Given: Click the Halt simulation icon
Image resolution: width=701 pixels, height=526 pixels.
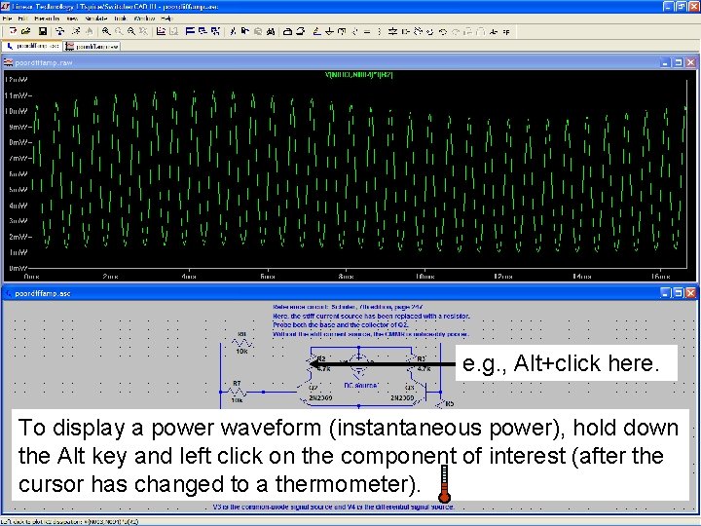Looking at the screenshot, I should 89,31.
